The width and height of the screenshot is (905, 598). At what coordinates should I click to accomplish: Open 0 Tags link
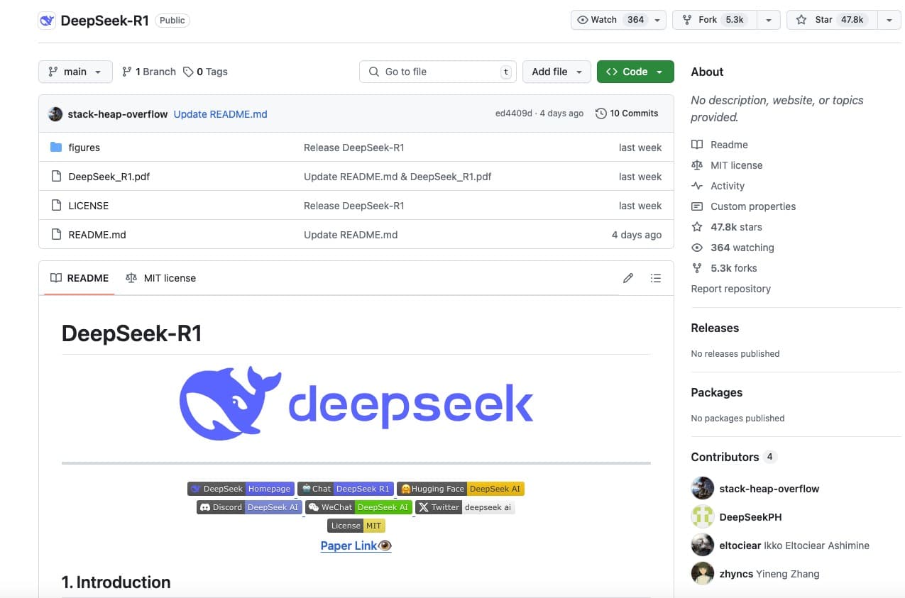(205, 72)
